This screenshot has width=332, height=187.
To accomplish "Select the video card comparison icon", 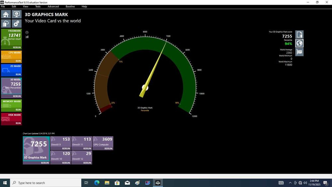I will point(299,52).
